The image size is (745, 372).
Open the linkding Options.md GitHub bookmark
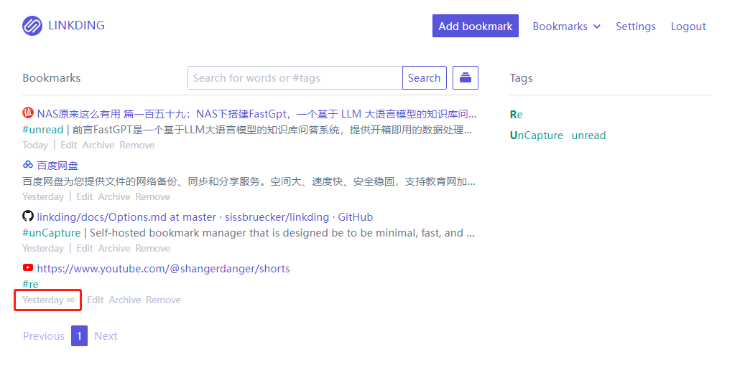pyautogui.click(x=205, y=217)
